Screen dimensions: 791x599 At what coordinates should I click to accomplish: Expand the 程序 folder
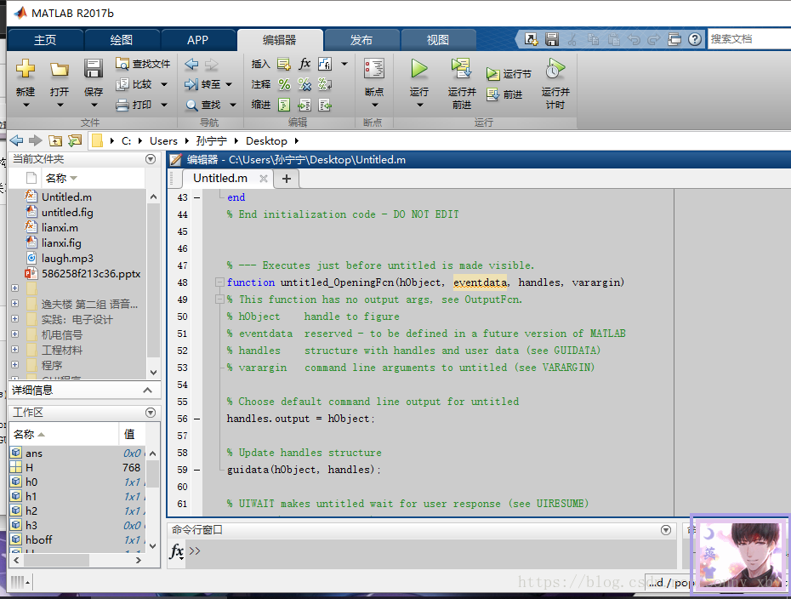click(14, 364)
